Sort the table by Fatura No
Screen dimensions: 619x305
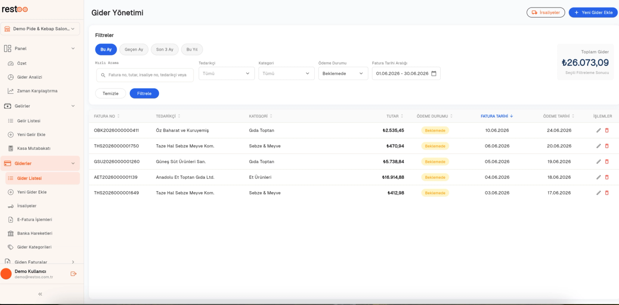107,116
